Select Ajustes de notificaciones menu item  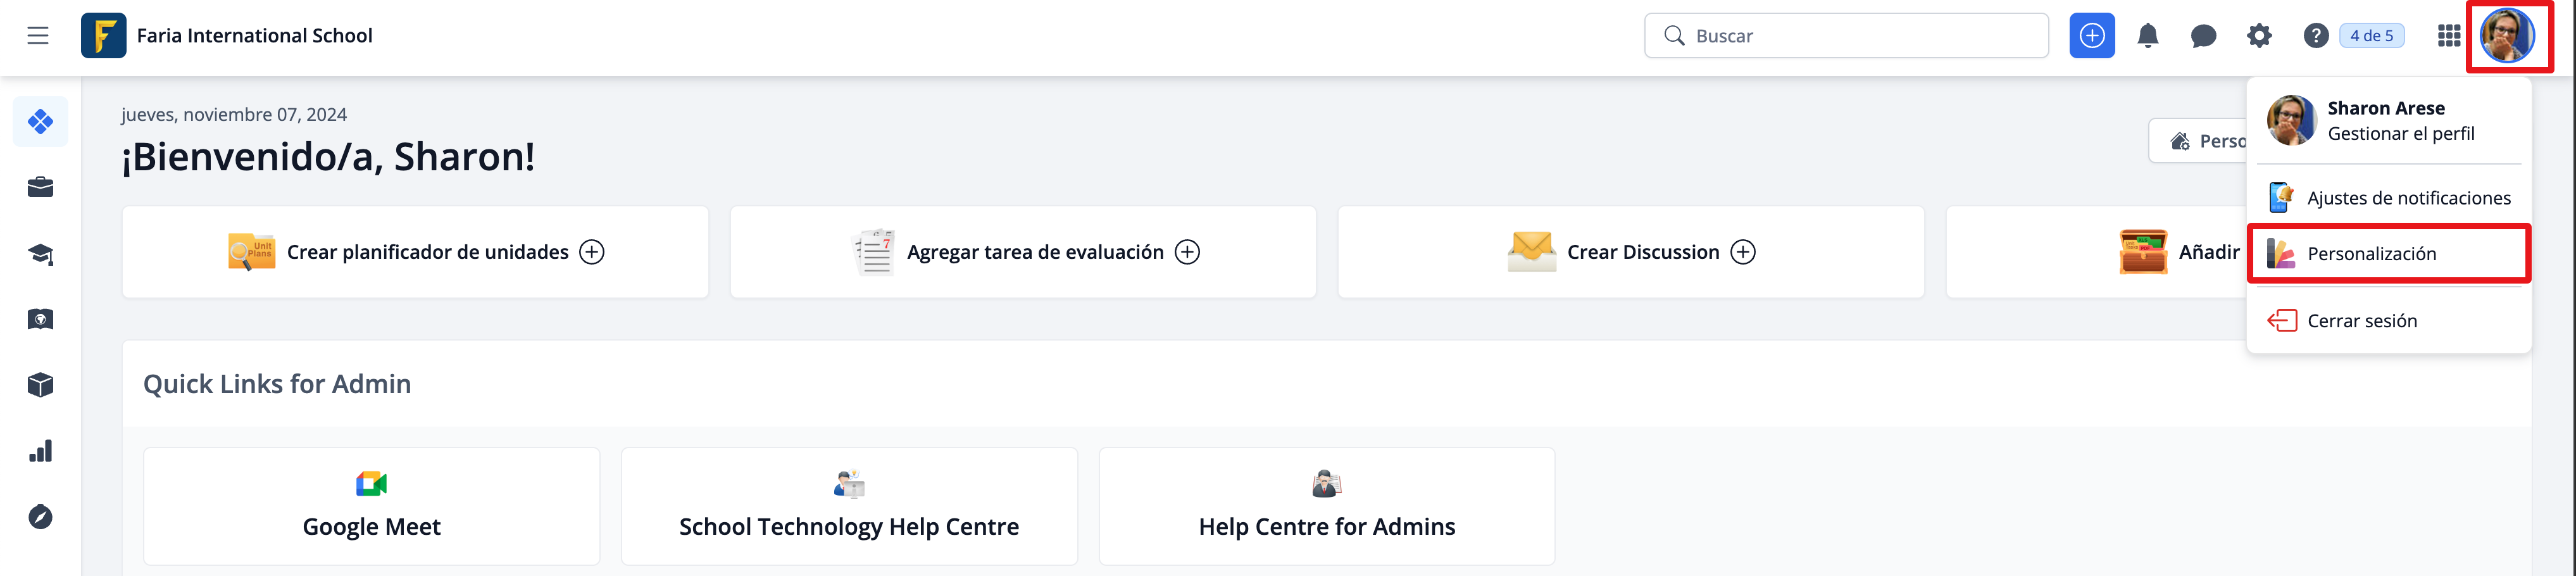tap(2408, 198)
